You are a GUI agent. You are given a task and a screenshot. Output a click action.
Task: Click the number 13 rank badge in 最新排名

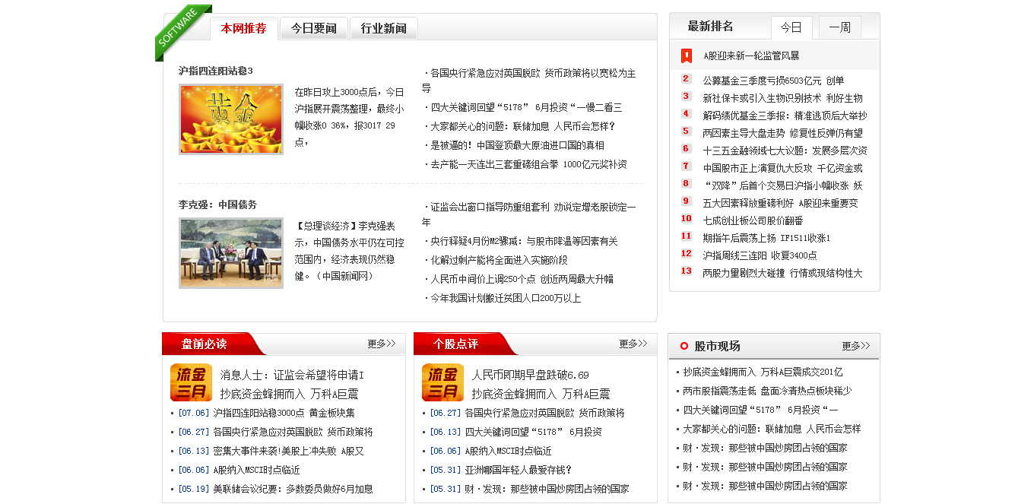(686, 271)
